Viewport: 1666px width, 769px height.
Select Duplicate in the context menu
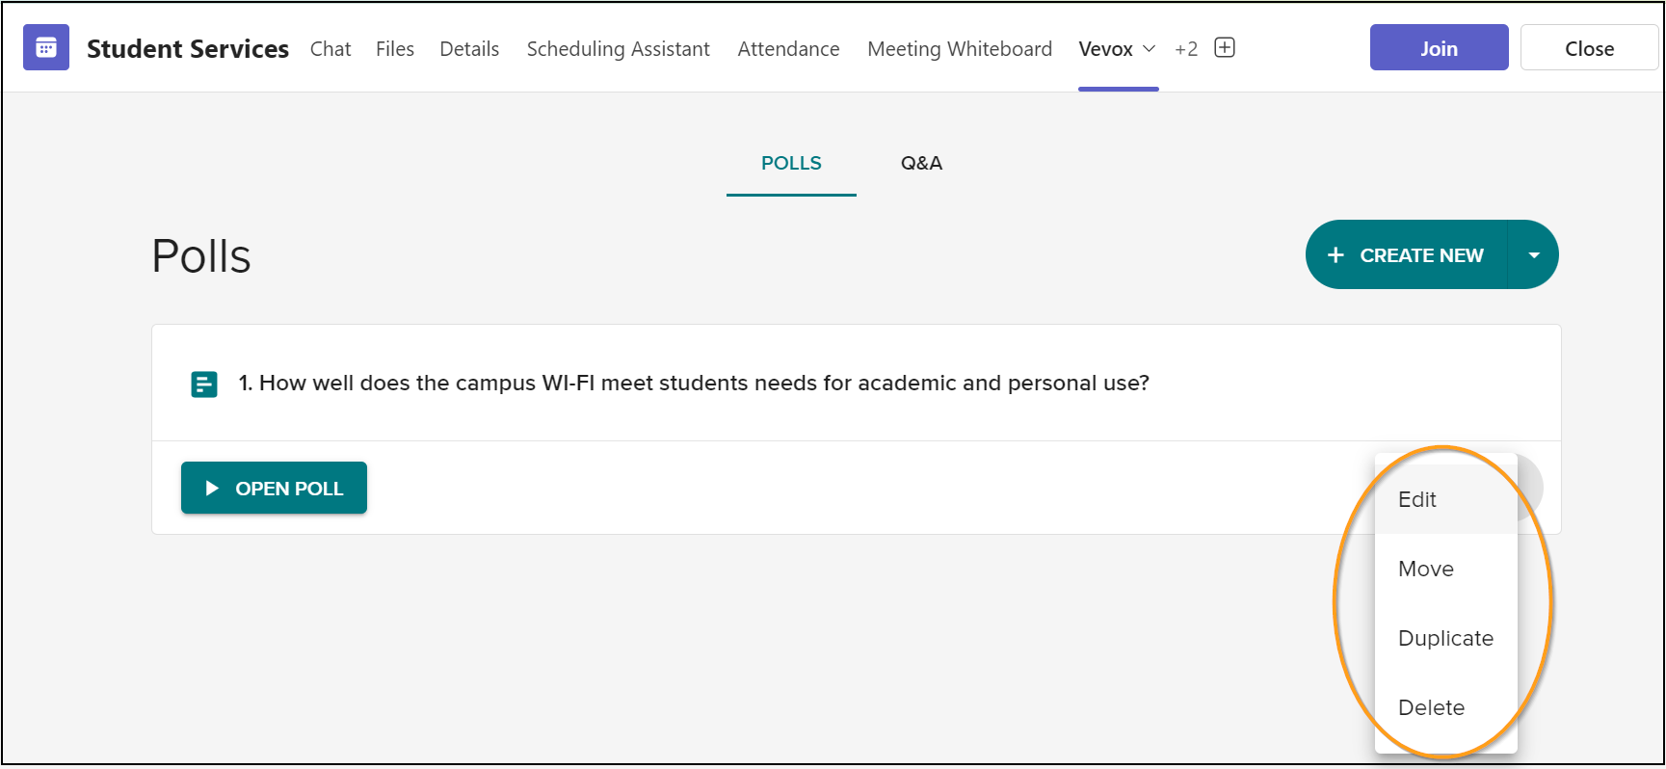[x=1445, y=638]
